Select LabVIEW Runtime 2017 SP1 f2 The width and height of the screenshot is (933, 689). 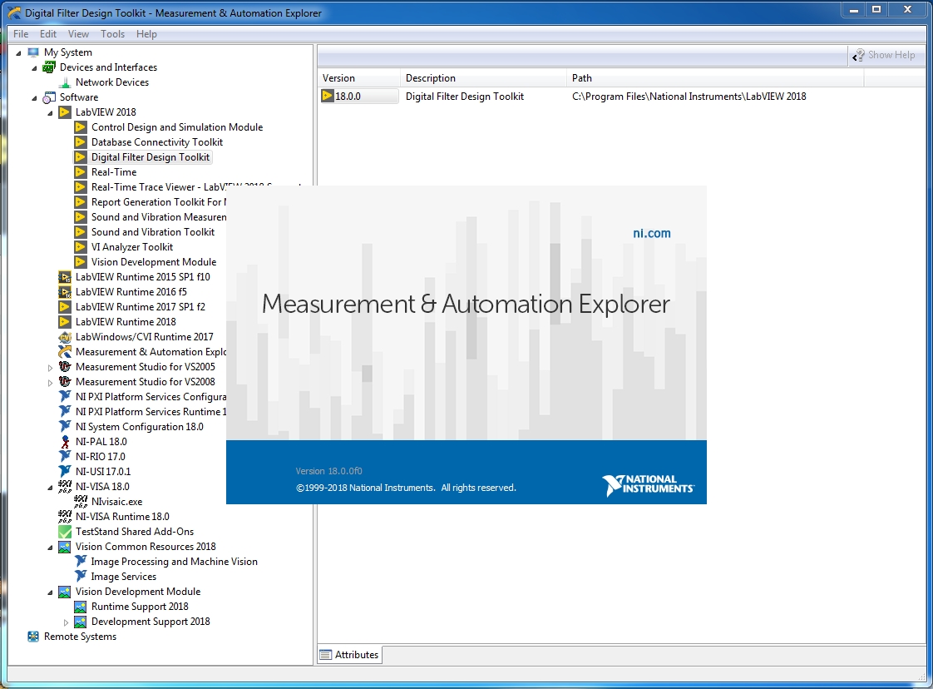click(x=140, y=307)
